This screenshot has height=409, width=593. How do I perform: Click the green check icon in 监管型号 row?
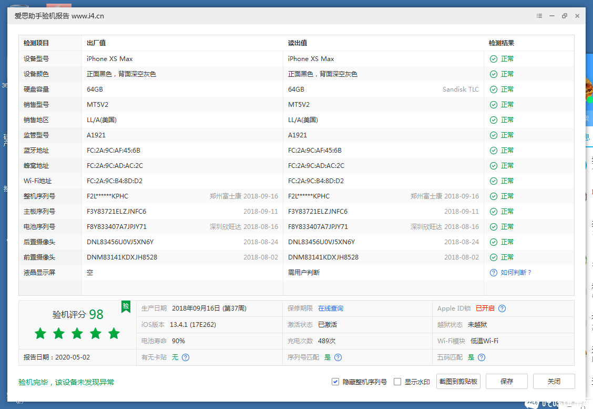[x=494, y=135]
